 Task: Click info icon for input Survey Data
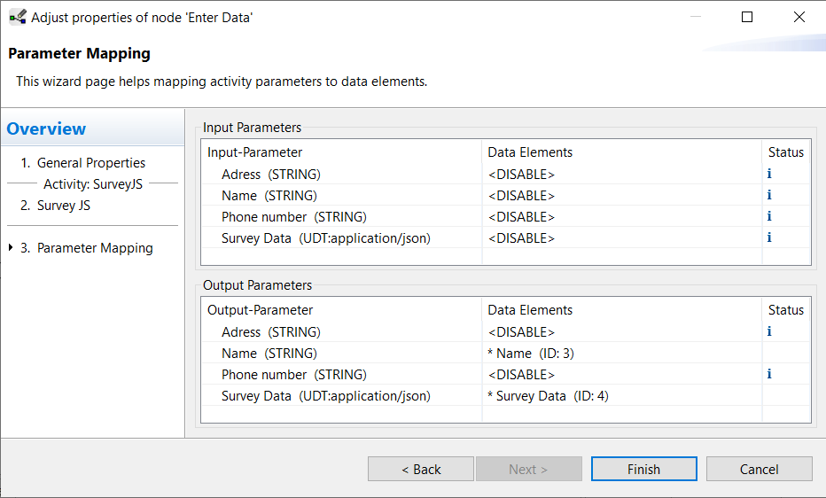point(769,237)
